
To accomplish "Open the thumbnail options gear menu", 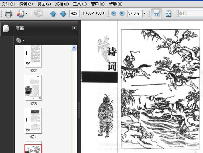I will [x=20, y=40].
